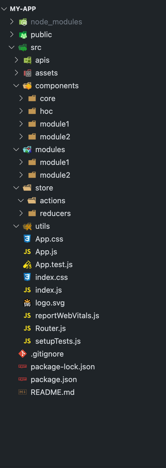Collapse the store folder chevron
The image size is (166, 468).
tap(16, 188)
